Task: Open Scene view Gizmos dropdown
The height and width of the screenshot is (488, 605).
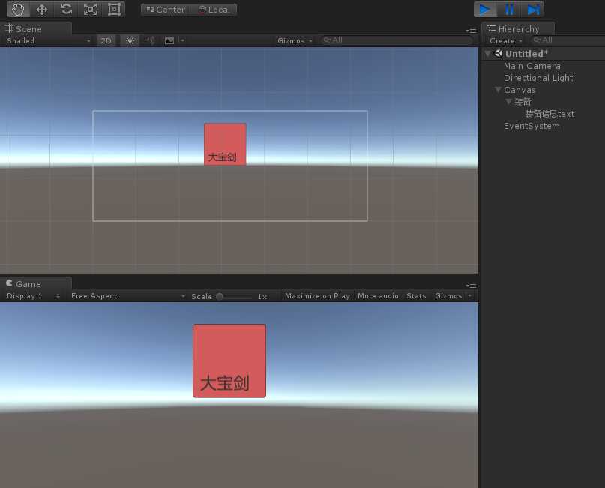Action: [x=295, y=41]
